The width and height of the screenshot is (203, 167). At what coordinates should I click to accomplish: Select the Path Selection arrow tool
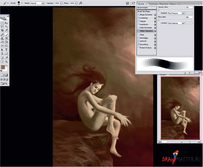point(2,50)
